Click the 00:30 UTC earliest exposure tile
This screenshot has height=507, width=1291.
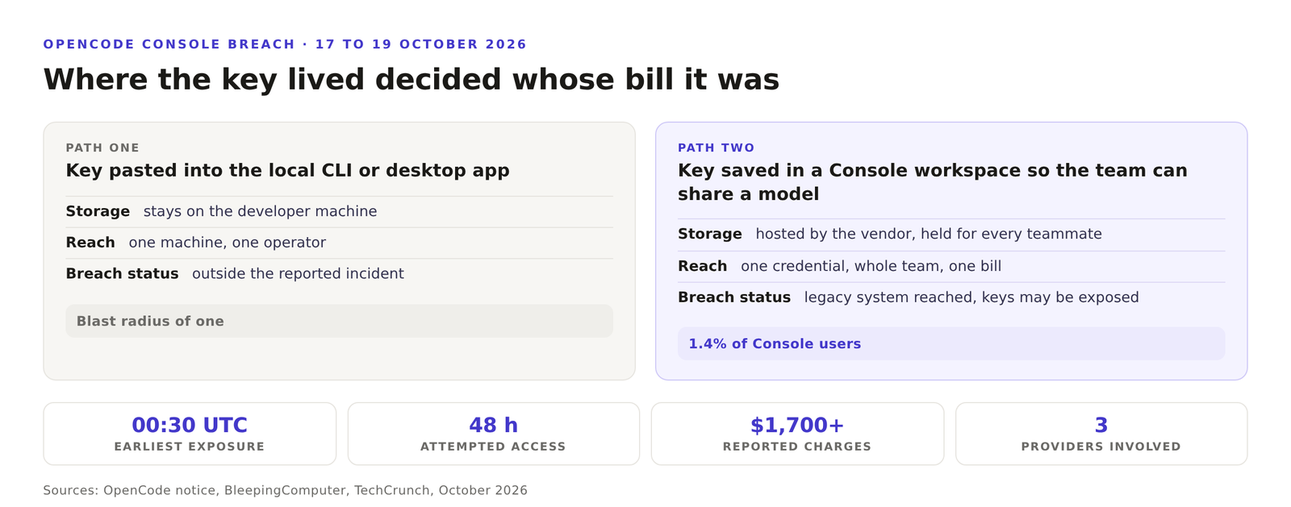[190, 434]
